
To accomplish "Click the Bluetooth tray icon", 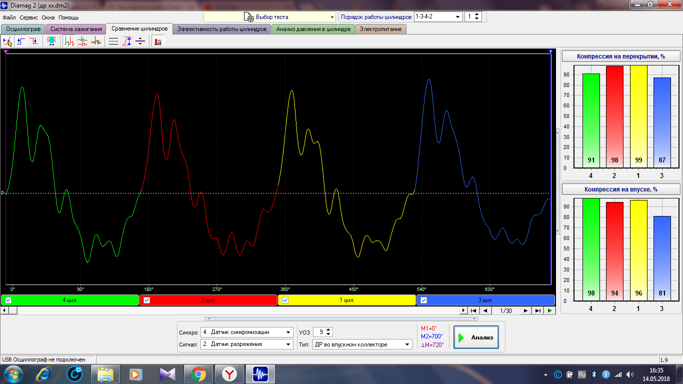I will (594, 374).
